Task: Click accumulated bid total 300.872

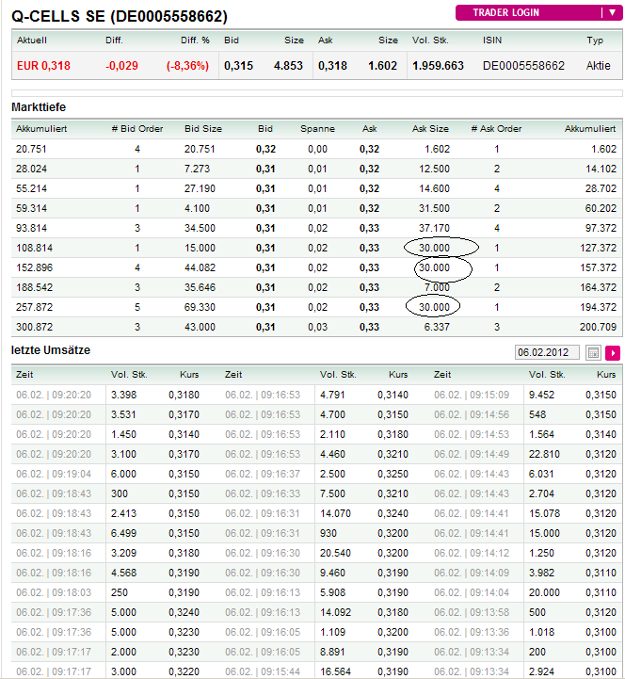Action: pyautogui.click(x=35, y=327)
